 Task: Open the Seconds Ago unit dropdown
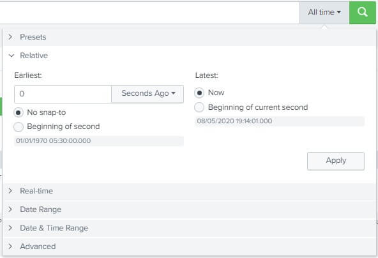[147, 93]
